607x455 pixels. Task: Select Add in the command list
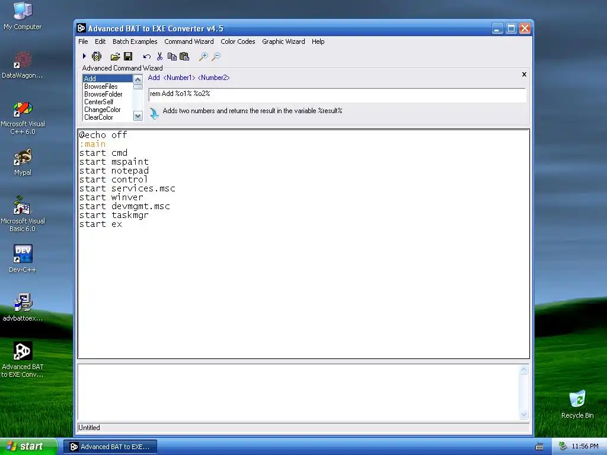coord(108,79)
